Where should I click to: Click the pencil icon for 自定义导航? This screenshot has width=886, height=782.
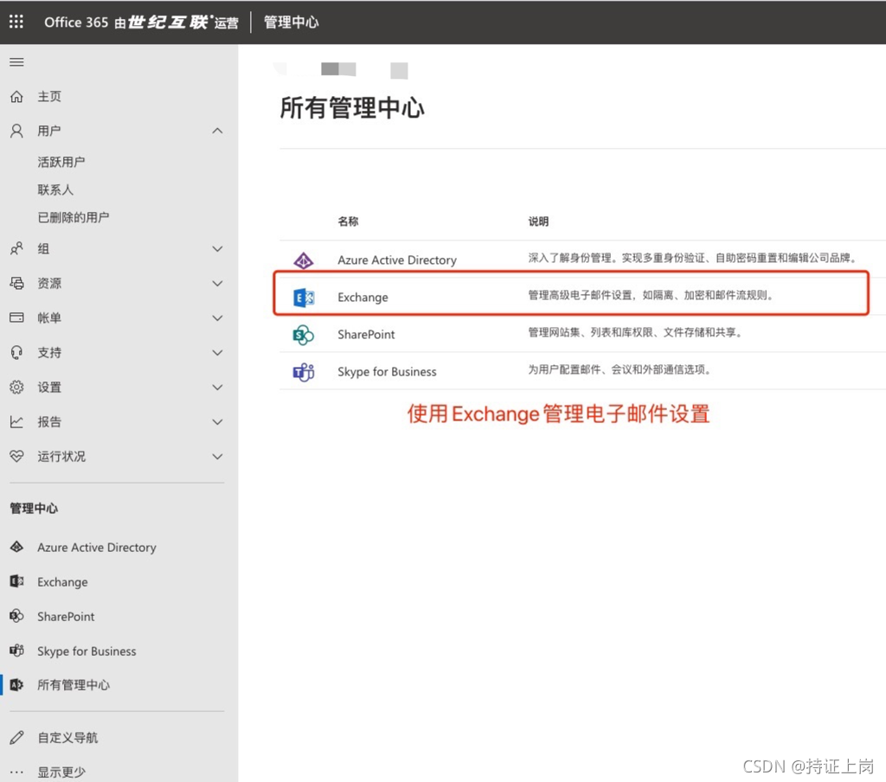(x=16, y=737)
